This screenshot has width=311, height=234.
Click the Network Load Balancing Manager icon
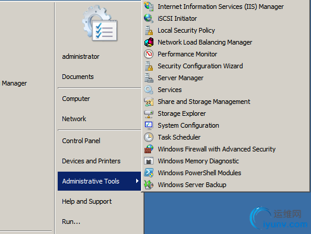coord(149,42)
